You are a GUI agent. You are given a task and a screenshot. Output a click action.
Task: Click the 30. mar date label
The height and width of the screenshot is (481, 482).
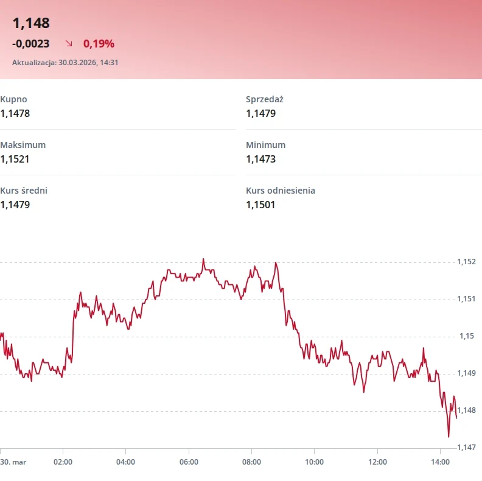[13, 462]
